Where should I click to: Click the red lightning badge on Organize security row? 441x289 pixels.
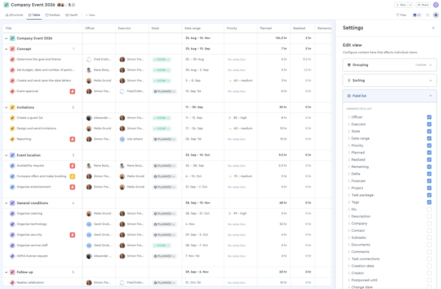coord(72,235)
